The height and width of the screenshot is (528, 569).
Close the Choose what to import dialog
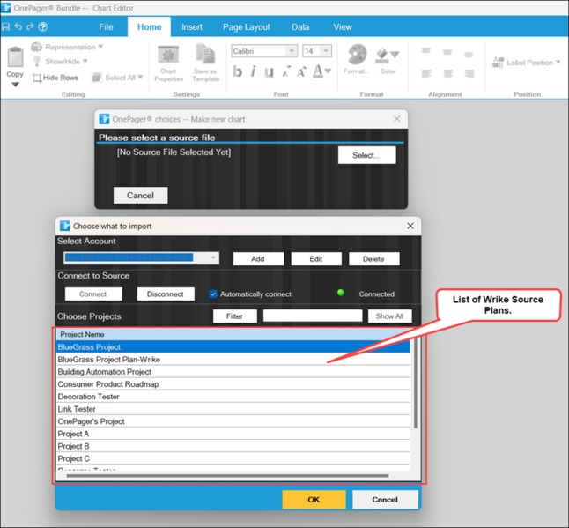pyautogui.click(x=410, y=226)
